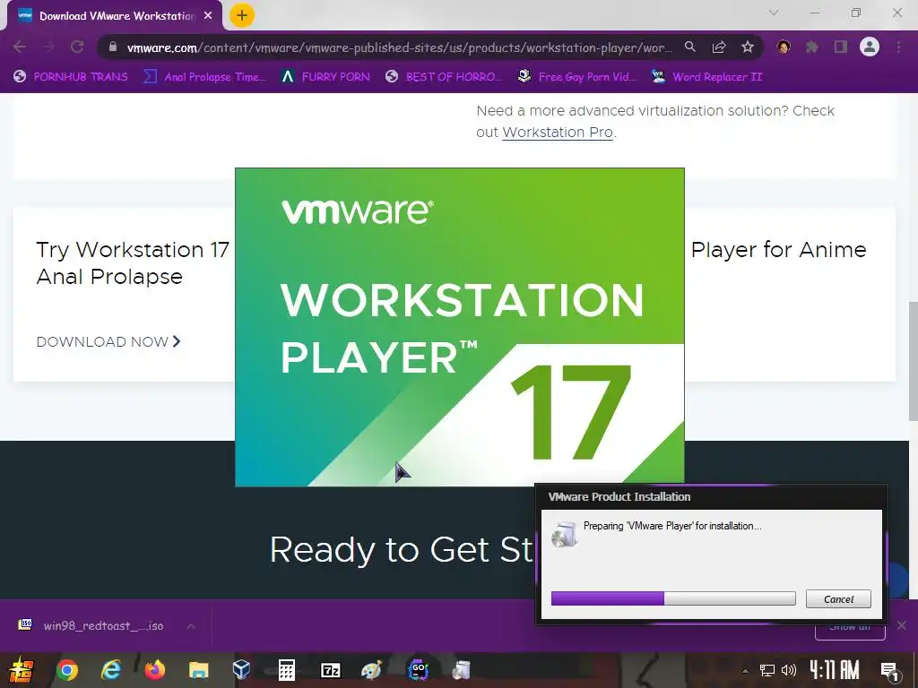This screenshot has height=688, width=918.
Task: Click the avatar extension icon beside the star
Action: point(784,47)
